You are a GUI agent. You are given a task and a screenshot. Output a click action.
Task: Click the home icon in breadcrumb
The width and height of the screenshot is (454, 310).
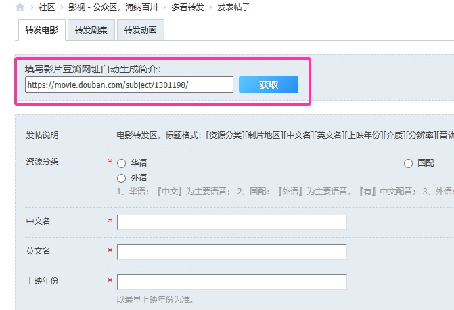coord(20,7)
